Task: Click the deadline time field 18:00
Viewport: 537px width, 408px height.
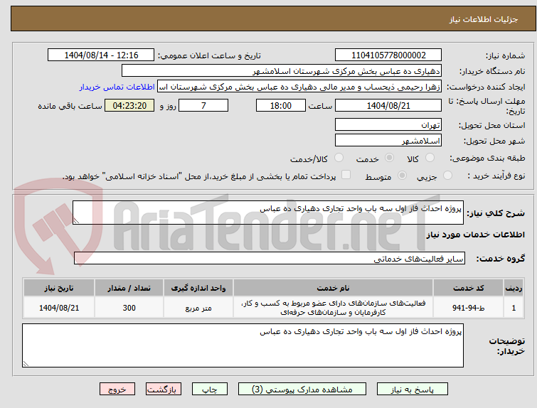Action: pos(281,105)
